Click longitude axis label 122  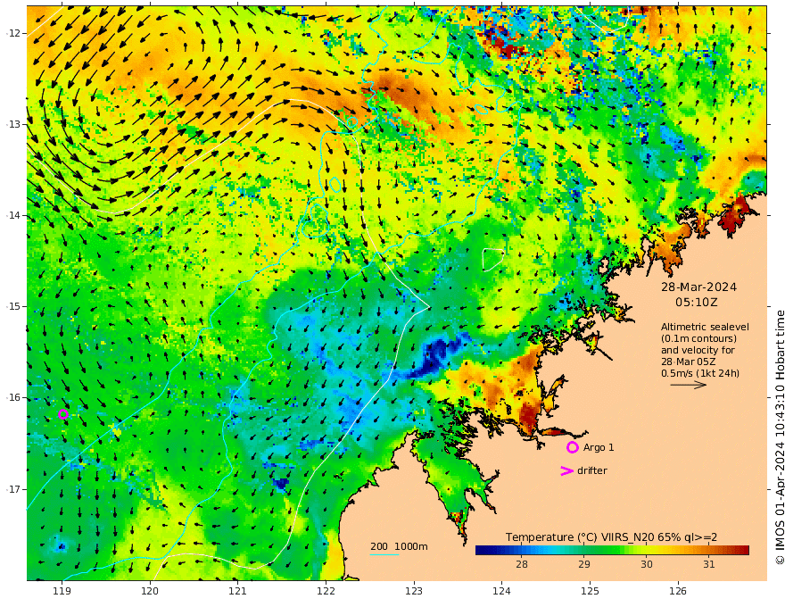326,592
